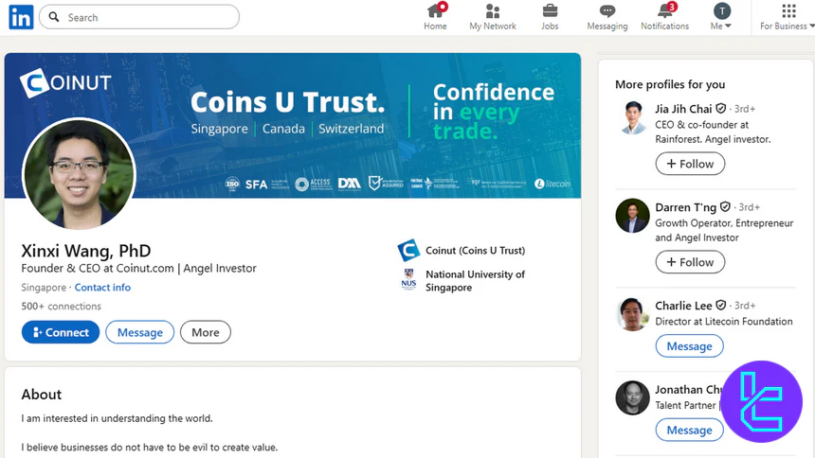Open Messaging from top navigation
This screenshot has height=458, width=815.
point(607,17)
